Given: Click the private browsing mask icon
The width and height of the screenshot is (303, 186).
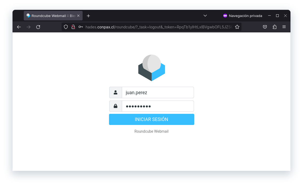Looking at the screenshot, I should click(x=225, y=16).
